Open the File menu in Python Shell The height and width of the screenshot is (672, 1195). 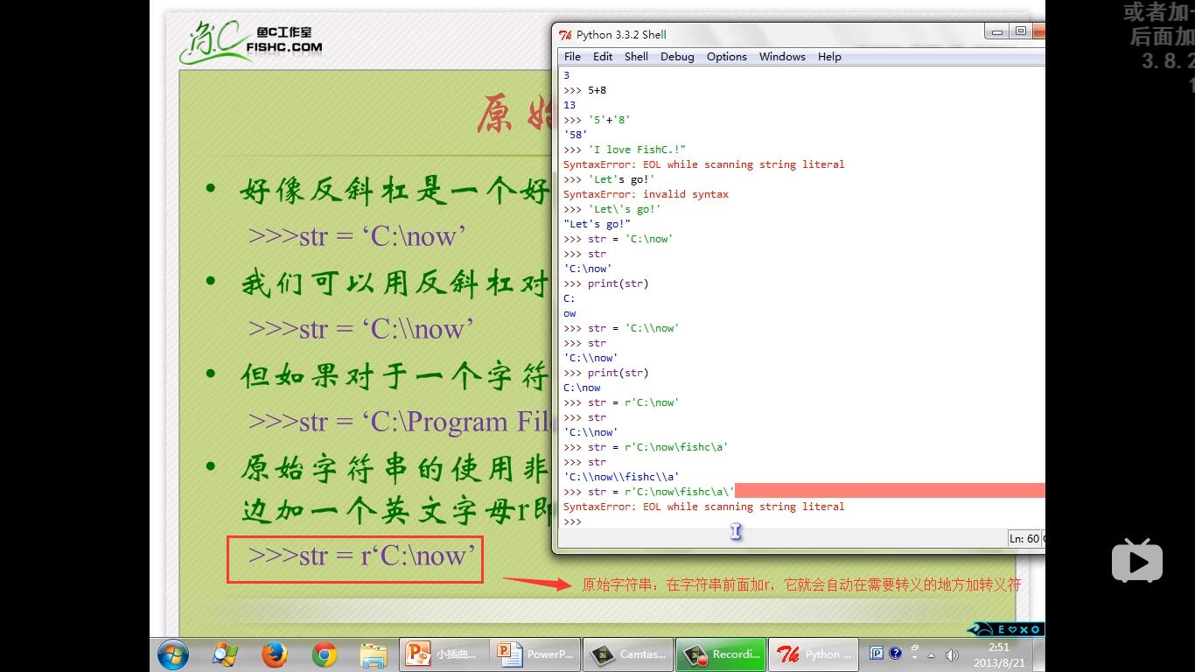coord(572,56)
